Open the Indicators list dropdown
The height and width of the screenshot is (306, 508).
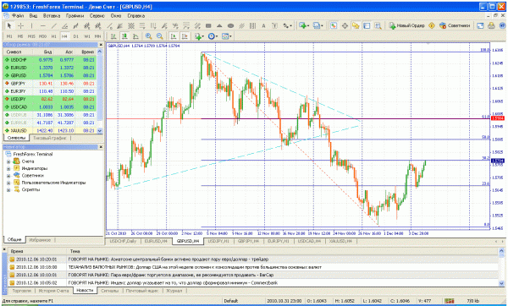[x=199, y=36]
